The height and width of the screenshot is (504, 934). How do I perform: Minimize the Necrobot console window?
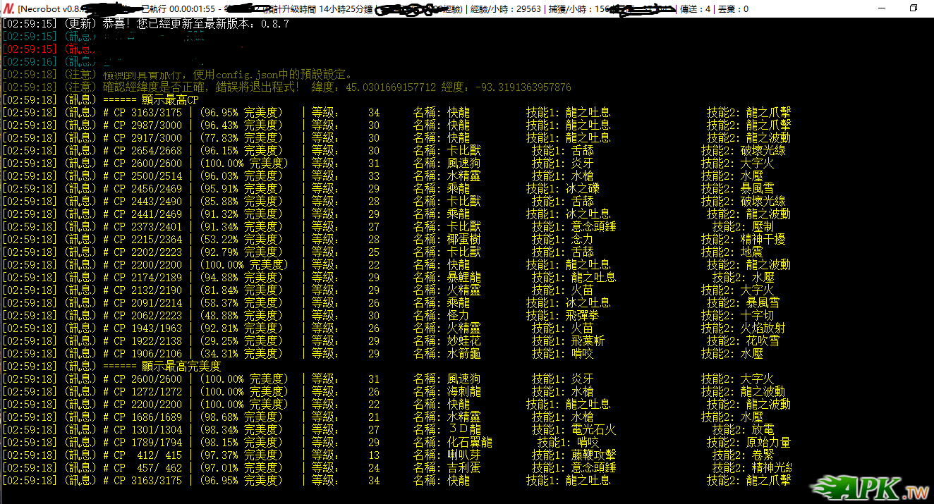coord(882,8)
